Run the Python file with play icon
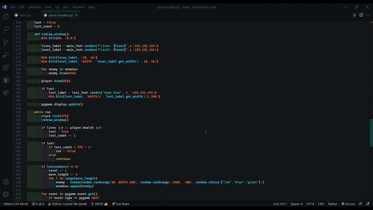Viewport: 373px width, 210px height. (354, 15)
